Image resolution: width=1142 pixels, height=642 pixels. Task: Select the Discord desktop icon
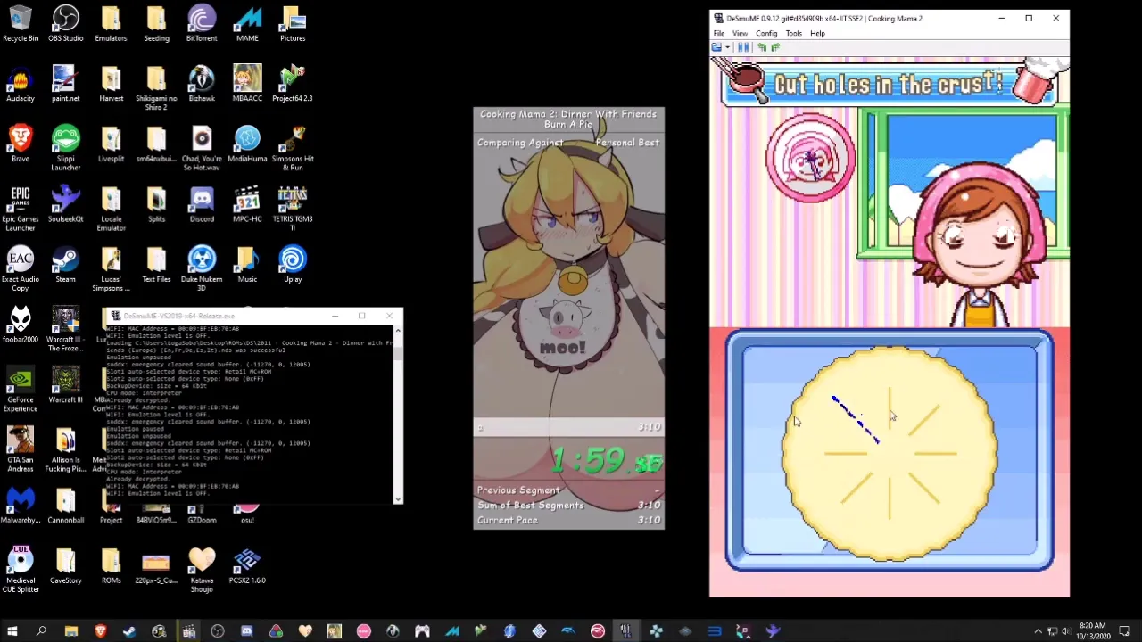point(202,205)
